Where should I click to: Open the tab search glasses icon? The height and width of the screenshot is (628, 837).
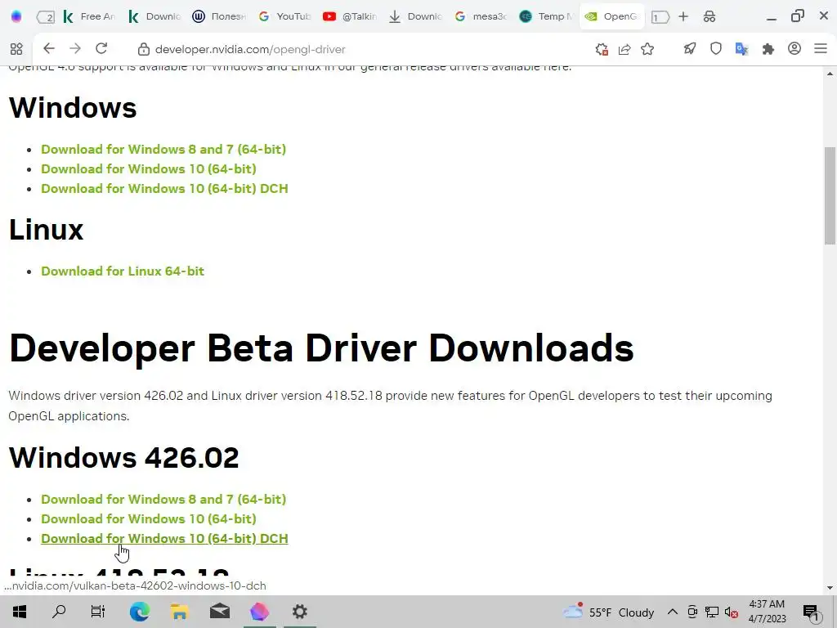709,16
